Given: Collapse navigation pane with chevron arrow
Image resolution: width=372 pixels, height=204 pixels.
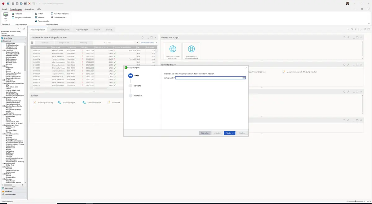Looking at the screenshot, I should tap(20, 29).
